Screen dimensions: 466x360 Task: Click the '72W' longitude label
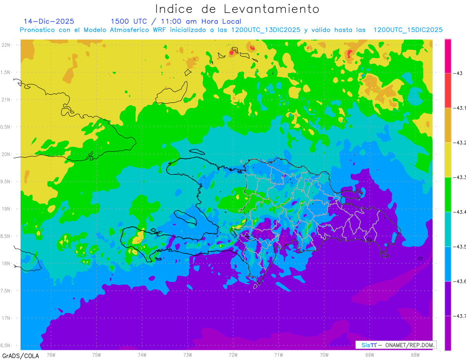coord(233,355)
